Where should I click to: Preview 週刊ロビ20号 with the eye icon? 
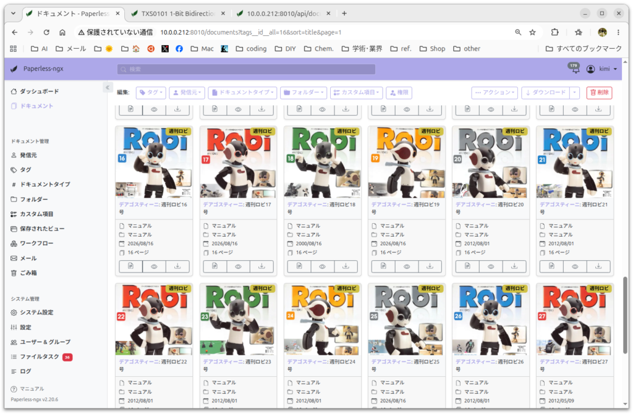491,266
